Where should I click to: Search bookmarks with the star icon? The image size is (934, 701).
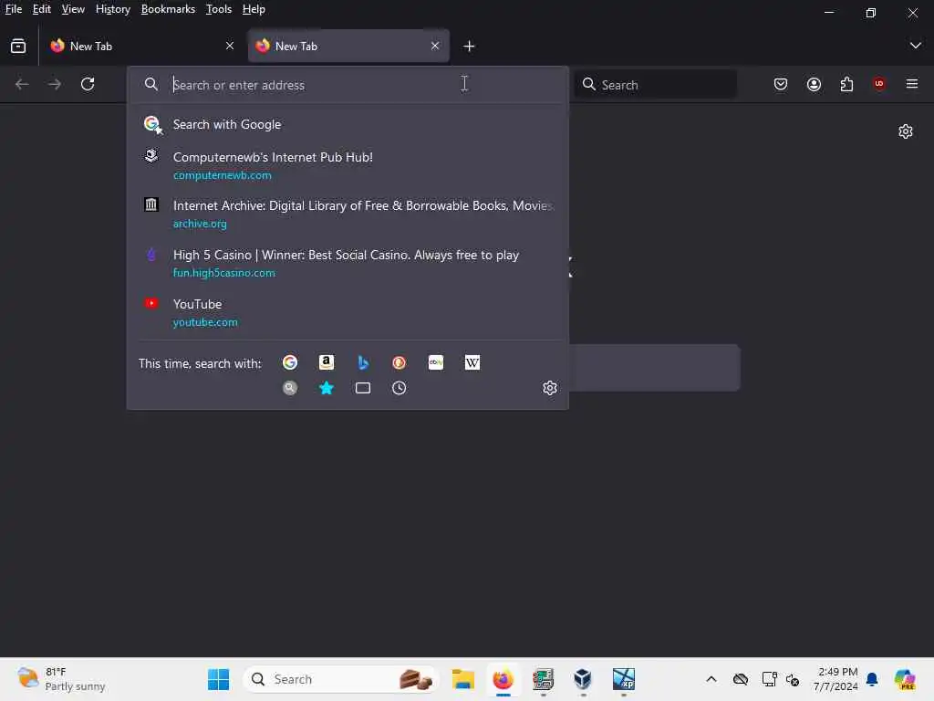[x=327, y=388]
